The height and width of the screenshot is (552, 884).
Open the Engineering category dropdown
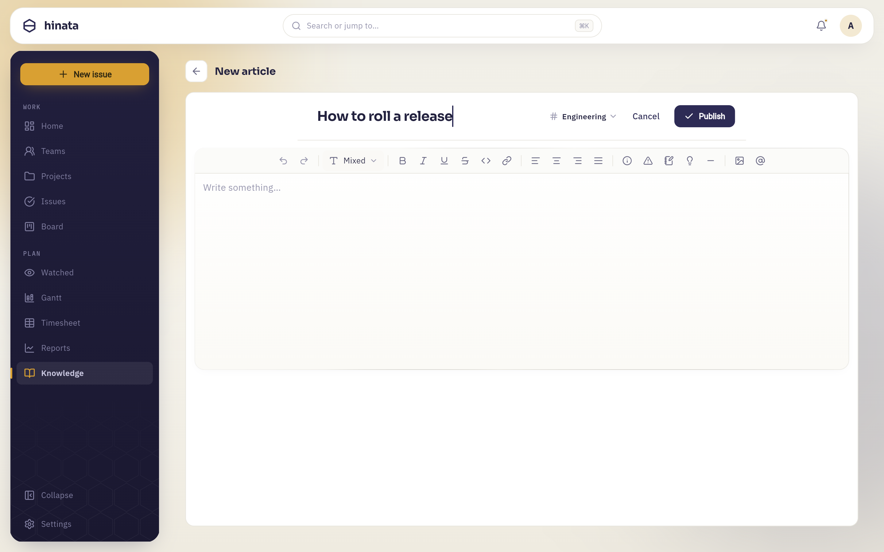(584, 117)
